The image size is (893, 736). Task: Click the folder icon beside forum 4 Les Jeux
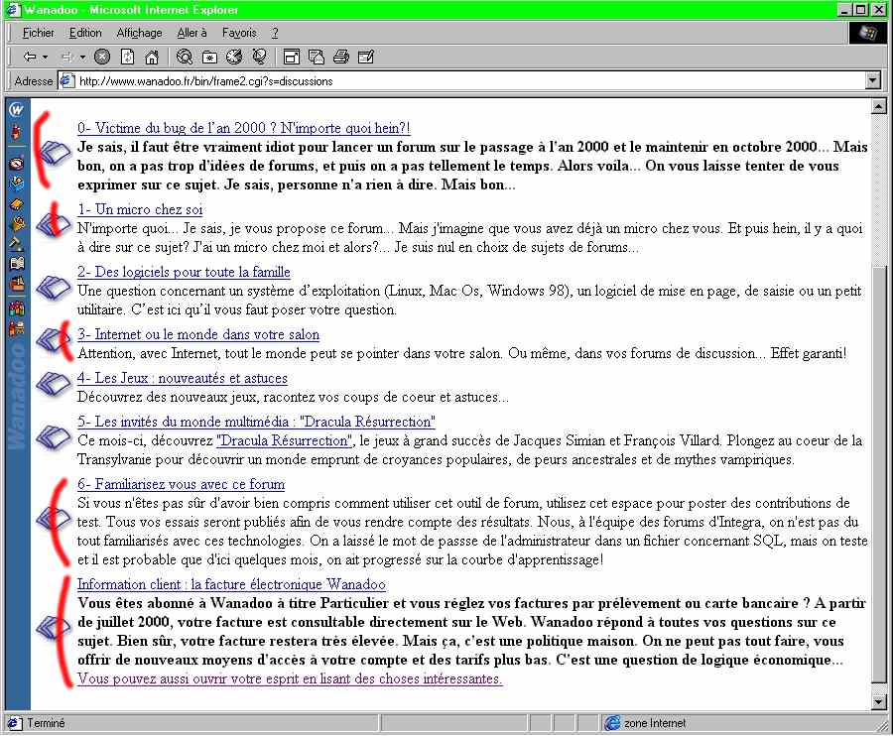click(x=54, y=383)
